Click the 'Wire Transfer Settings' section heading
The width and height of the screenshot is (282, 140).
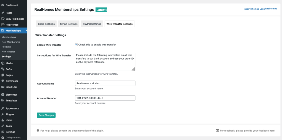click(x=51, y=35)
